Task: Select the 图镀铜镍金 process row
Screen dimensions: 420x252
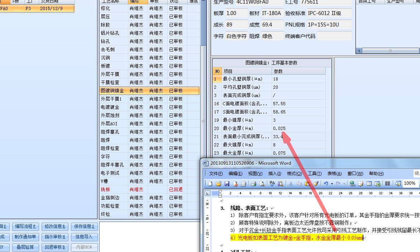Action: tap(149, 91)
